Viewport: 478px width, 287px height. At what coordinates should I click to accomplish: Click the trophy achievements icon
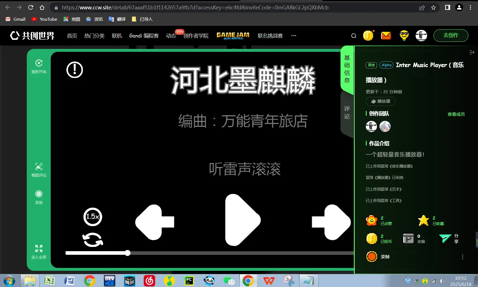[404, 36]
